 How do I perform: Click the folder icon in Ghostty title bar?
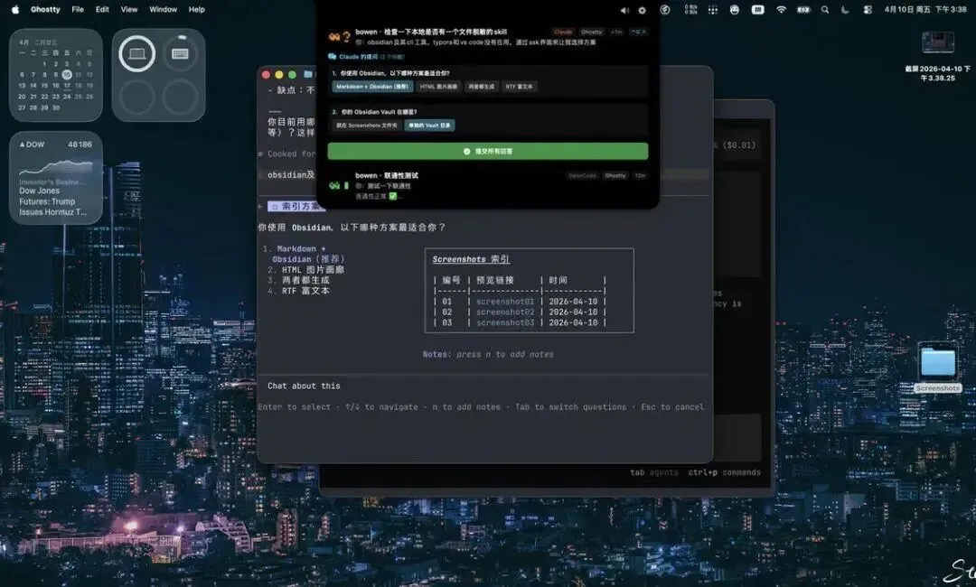(308, 75)
